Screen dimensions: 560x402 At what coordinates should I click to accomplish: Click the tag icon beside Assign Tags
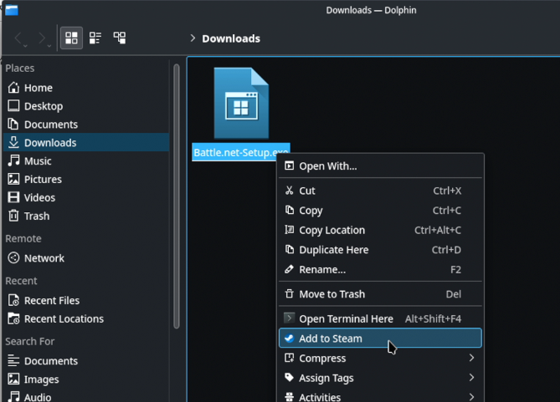point(290,378)
